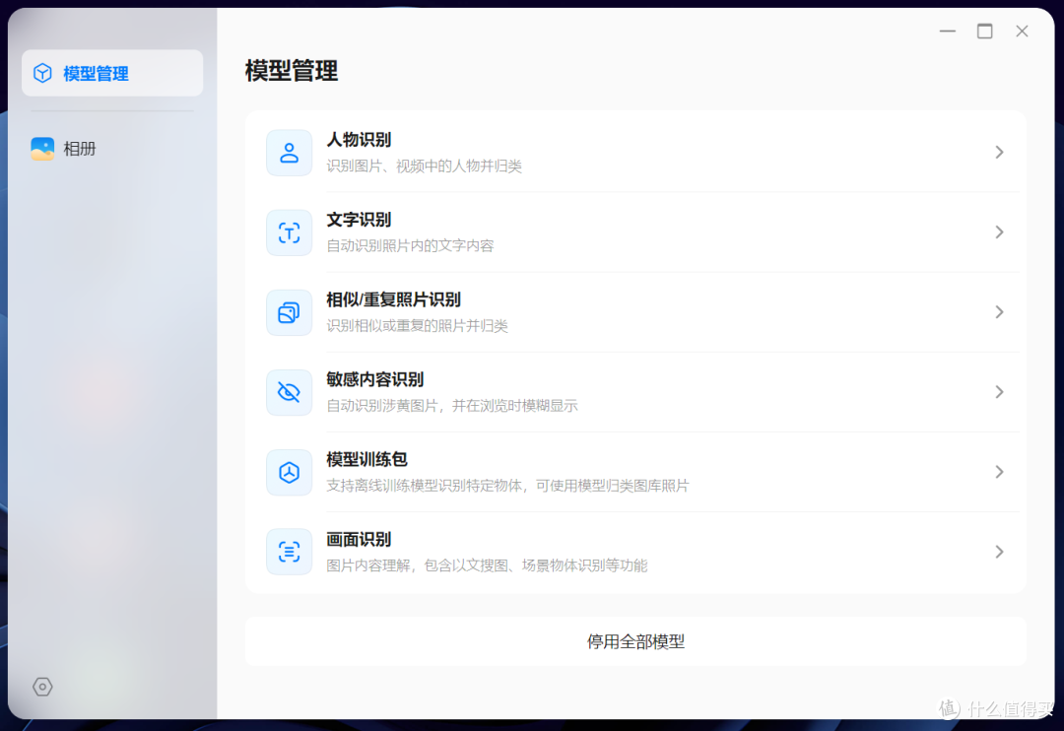Click description 自动识别照片内的文字内容
This screenshot has width=1064, height=731.
(410, 245)
